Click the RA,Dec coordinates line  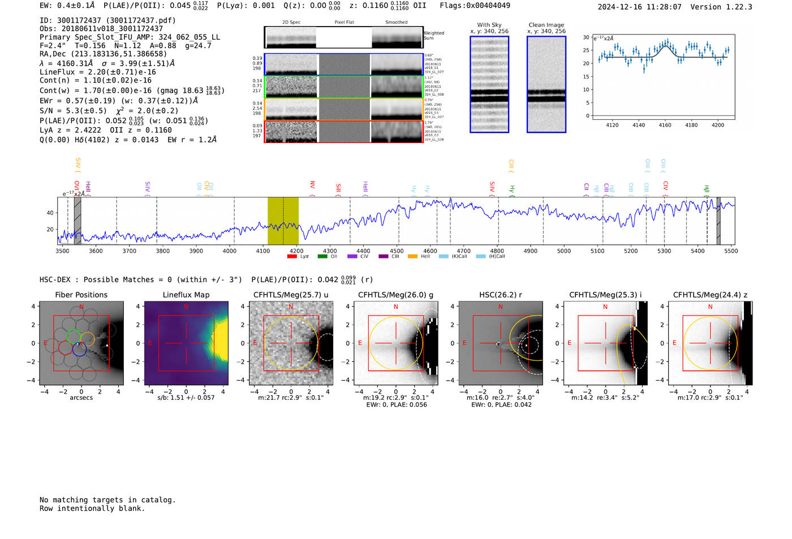pos(103,54)
